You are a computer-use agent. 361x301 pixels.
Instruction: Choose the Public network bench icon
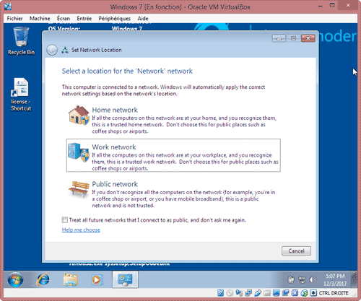click(x=79, y=189)
